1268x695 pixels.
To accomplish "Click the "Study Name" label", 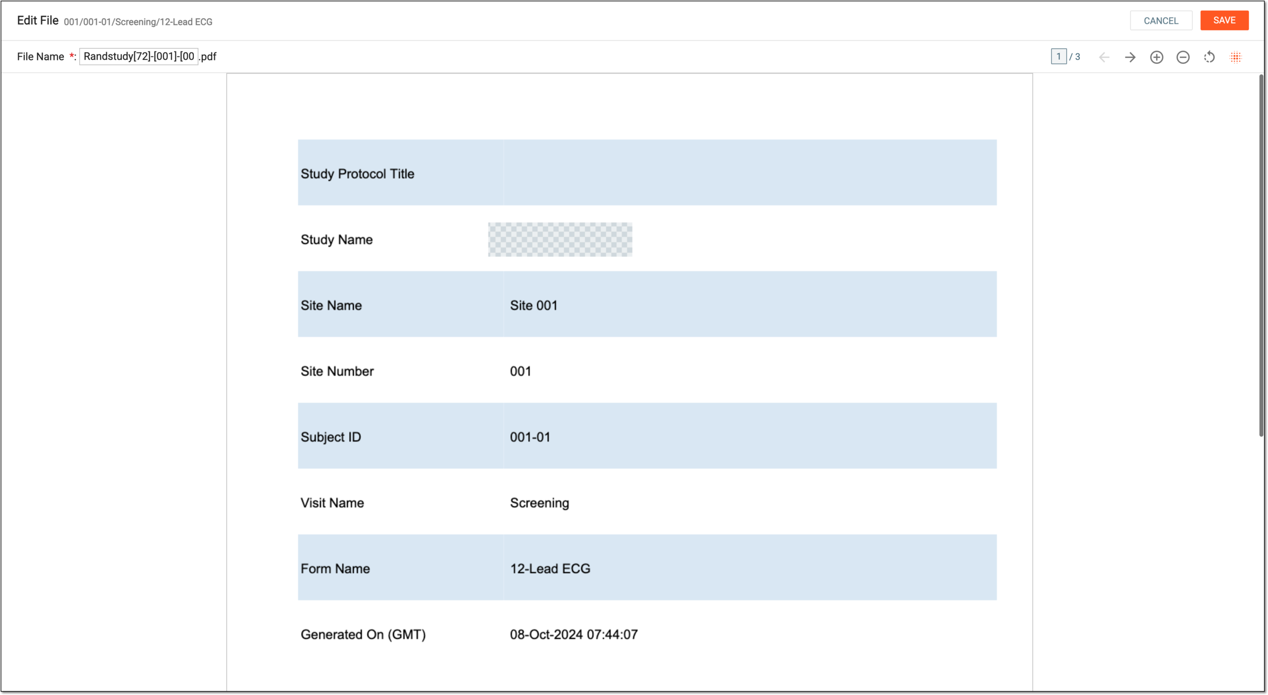I will coord(337,239).
